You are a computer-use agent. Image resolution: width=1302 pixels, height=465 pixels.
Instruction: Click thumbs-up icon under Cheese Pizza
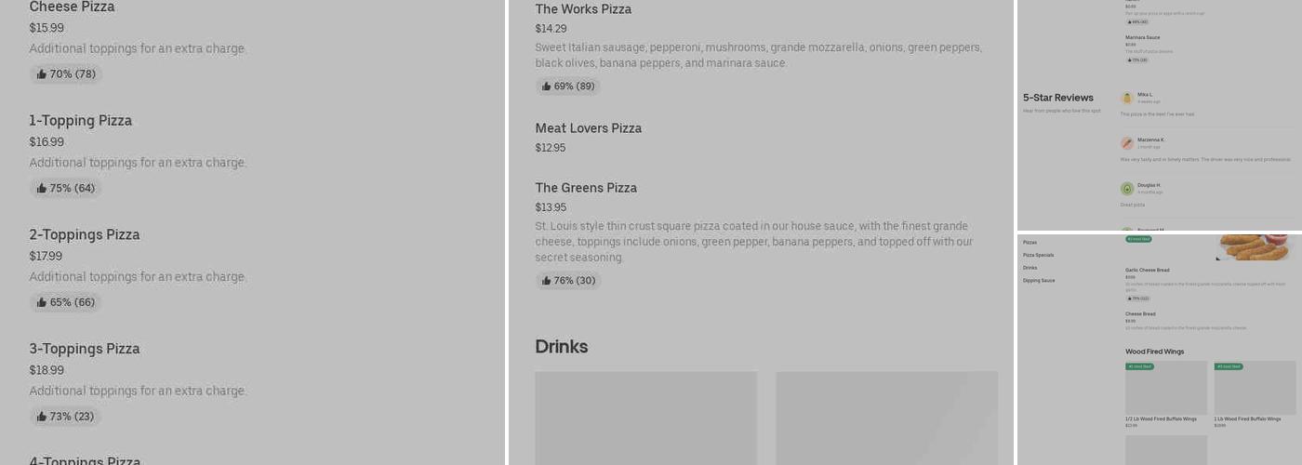[x=42, y=74]
